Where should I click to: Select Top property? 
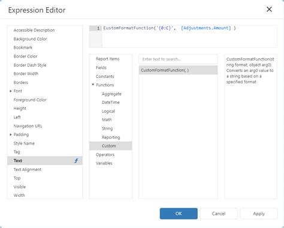[x=45, y=178]
